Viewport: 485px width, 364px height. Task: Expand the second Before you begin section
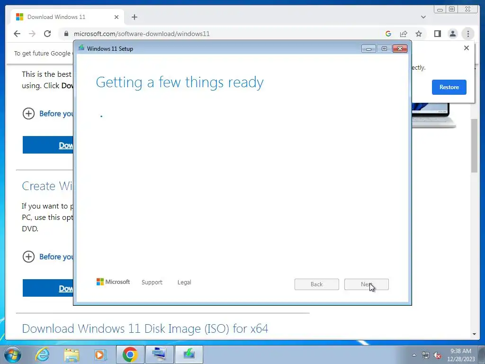pos(29,256)
